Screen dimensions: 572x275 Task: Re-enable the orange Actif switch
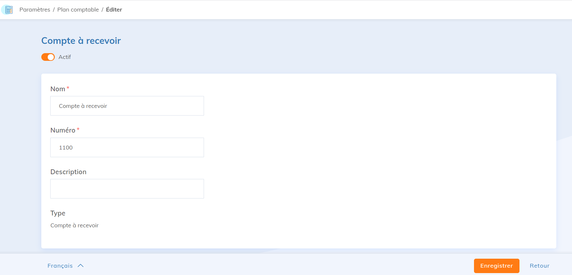48,57
